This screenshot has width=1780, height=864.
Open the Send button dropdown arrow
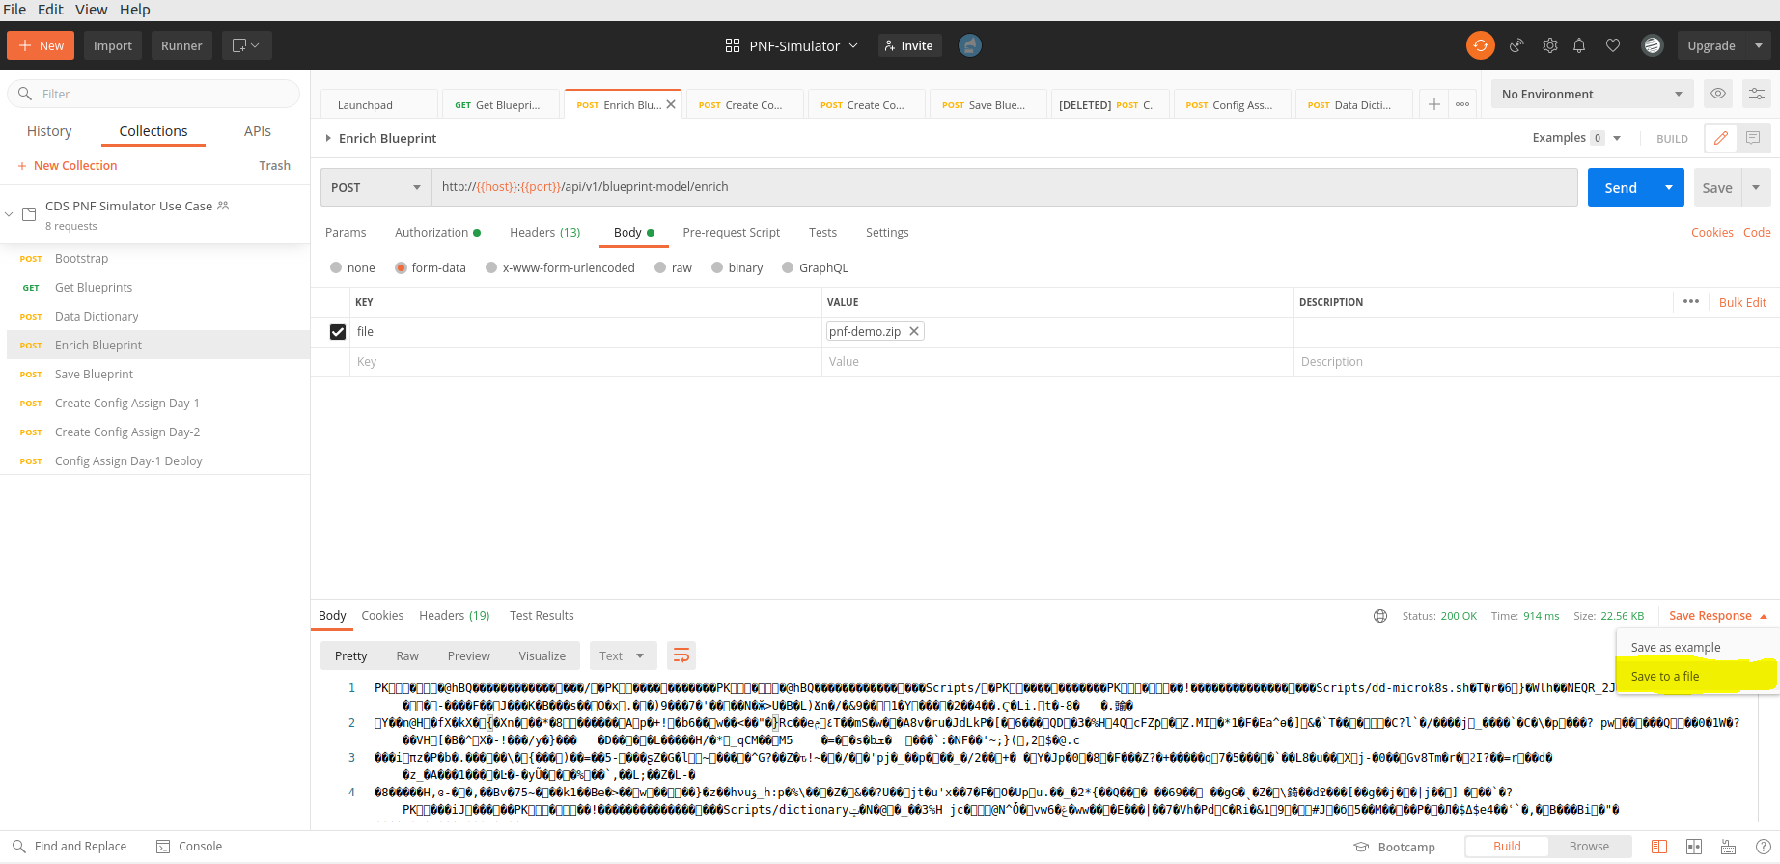click(1669, 187)
